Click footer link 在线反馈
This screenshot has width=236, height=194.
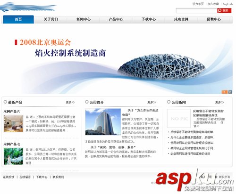point(8,177)
